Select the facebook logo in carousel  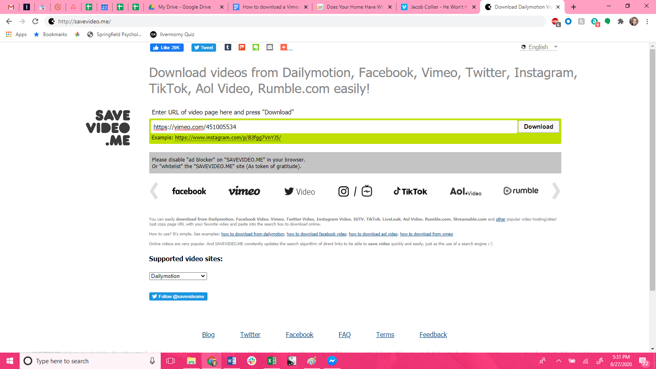tap(189, 191)
